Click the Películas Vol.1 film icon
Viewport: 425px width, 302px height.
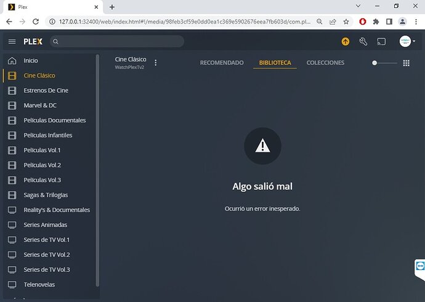point(12,150)
